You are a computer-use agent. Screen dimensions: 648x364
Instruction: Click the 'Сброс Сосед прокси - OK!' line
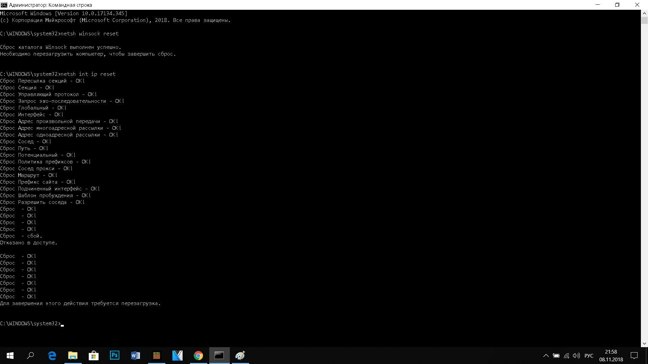point(36,169)
